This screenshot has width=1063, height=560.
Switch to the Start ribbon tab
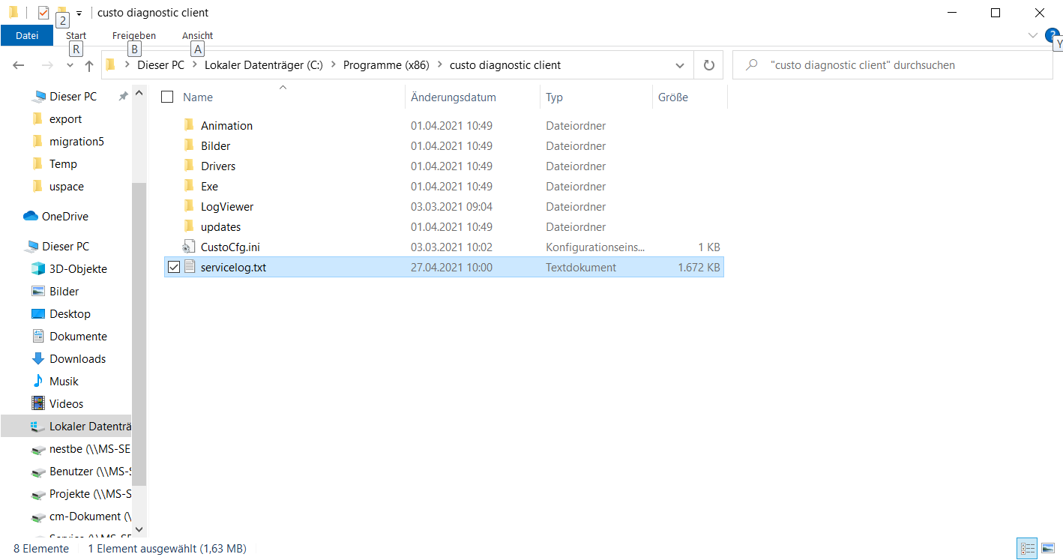76,35
